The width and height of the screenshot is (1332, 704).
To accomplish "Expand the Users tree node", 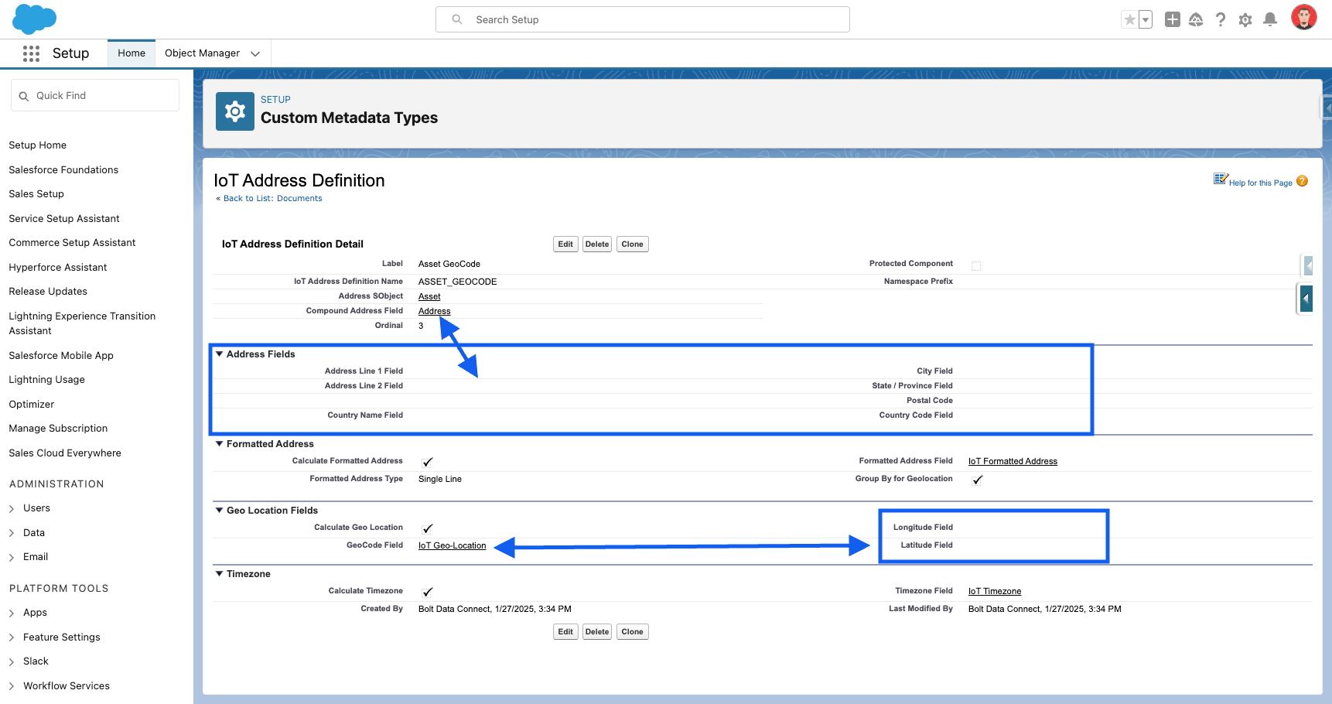I will pos(12,509).
